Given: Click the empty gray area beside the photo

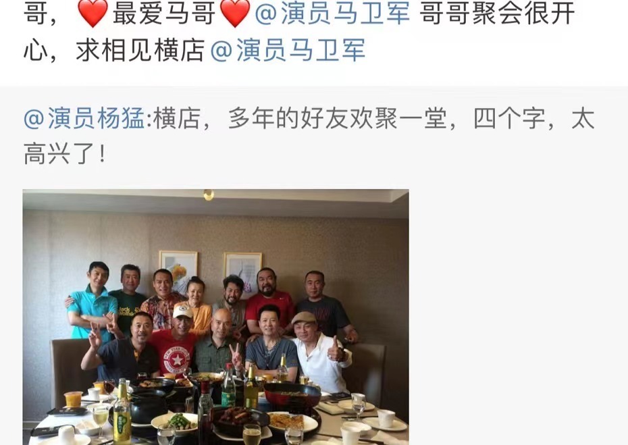Looking at the screenshot, I should pos(517,317).
